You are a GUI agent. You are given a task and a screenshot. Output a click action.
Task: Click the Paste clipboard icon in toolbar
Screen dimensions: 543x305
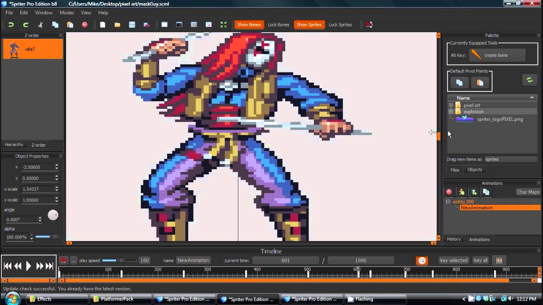tap(70, 25)
